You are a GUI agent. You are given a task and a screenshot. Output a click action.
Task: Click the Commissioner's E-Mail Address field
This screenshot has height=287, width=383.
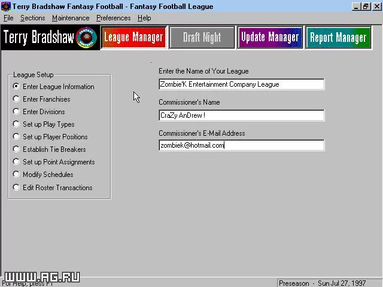(x=242, y=145)
